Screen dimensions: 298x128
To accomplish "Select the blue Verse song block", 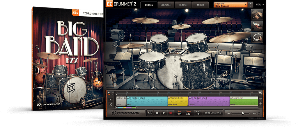I will (x=147, y=101).
